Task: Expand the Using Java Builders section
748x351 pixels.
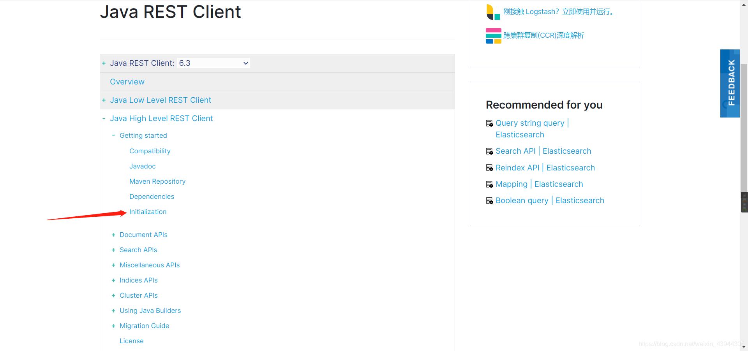Action: [113, 311]
